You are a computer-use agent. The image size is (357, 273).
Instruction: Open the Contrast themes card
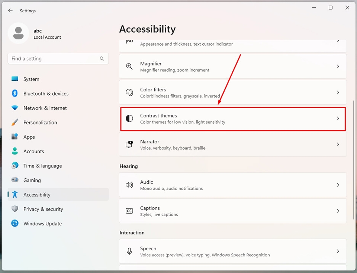[x=233, y=118]
